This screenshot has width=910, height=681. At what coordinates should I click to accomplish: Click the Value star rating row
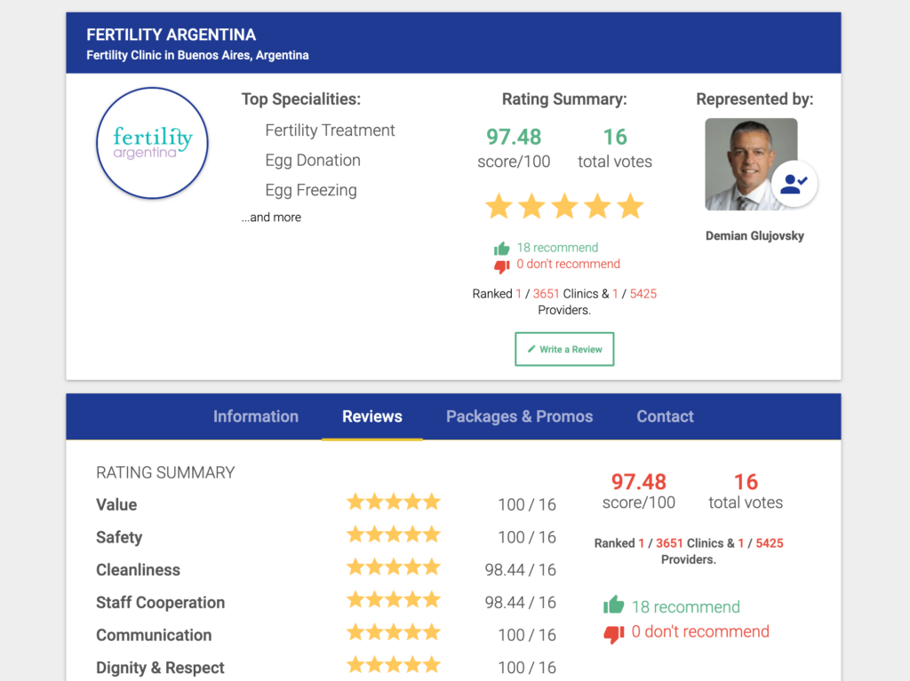click(394, 503)
